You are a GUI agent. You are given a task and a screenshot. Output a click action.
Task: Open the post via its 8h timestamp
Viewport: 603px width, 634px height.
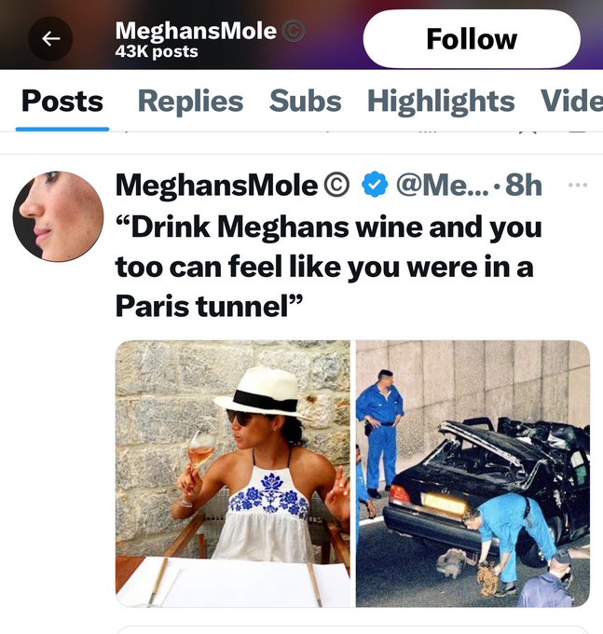[524, 186]
